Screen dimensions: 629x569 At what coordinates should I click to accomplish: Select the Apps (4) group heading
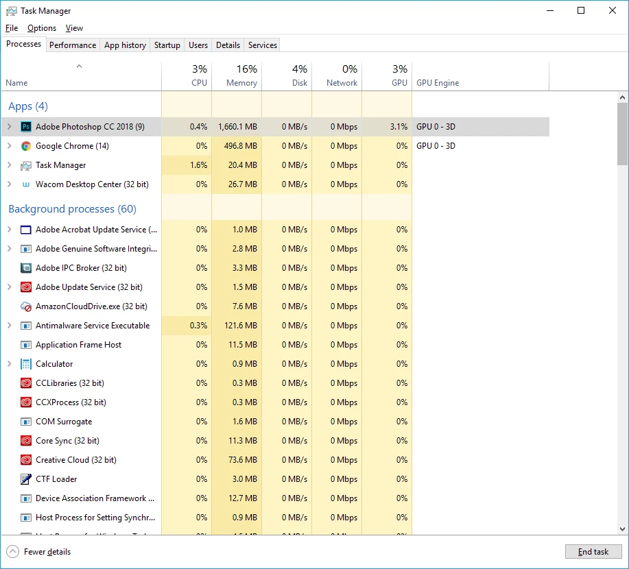28,106
